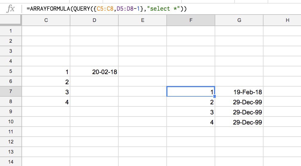Click empty cell E7
The height and width of the screenshot is (166, 301).
[x=142, y=91]
